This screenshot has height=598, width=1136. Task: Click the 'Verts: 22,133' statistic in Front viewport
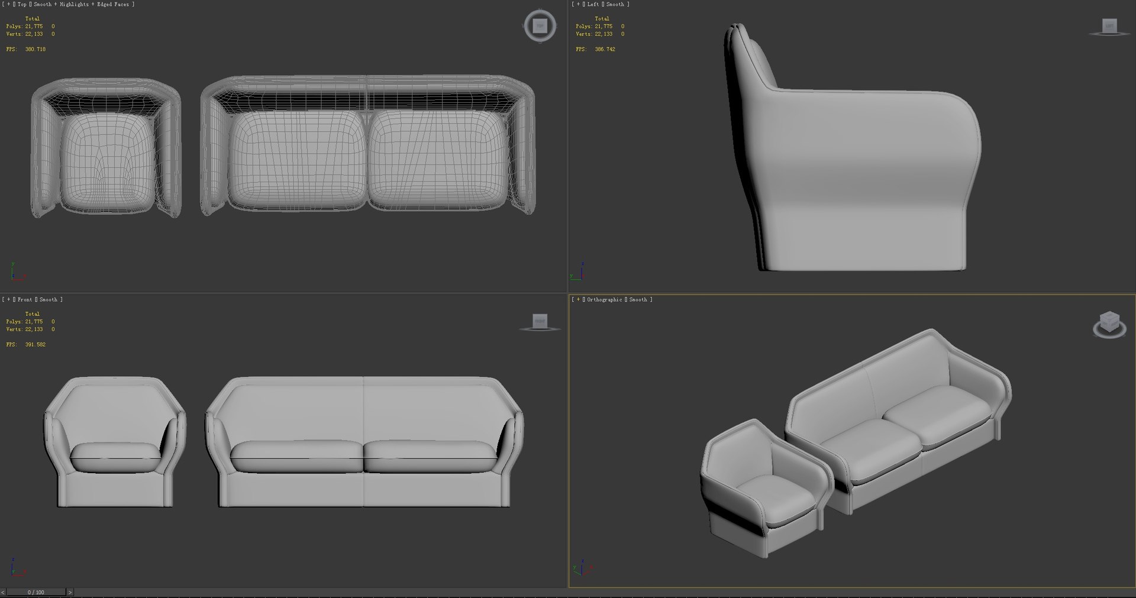25,329
